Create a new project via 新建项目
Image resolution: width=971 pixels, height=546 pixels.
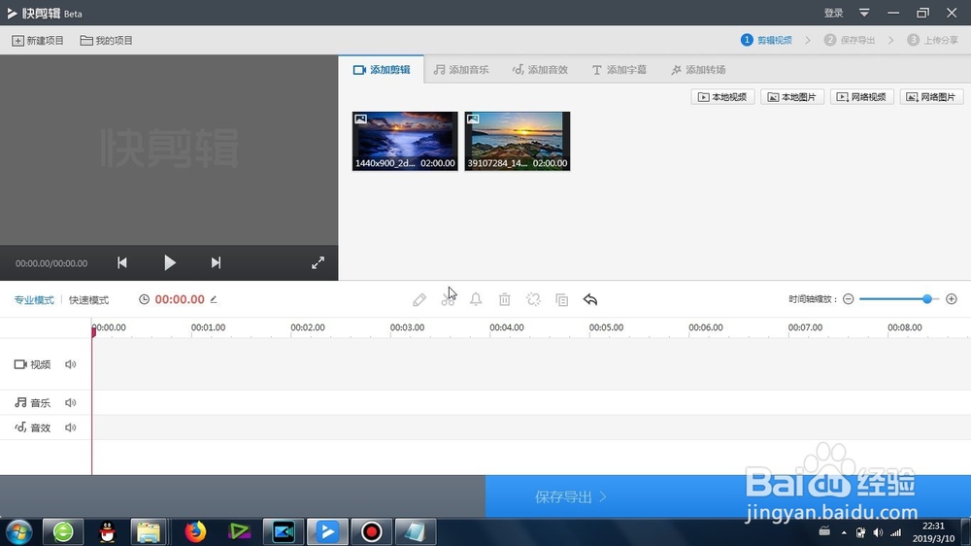(x=38, y=40)
